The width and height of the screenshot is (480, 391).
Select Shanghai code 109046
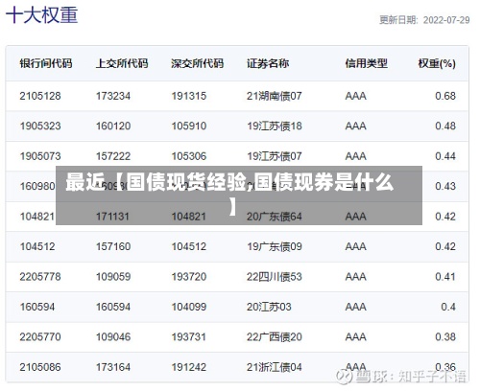tap(113, 337)
